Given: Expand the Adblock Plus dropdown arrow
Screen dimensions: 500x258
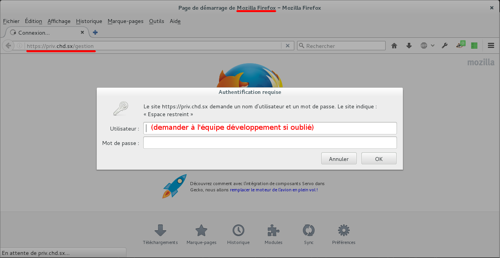Looking at the screenshot, I should (432, 46).
